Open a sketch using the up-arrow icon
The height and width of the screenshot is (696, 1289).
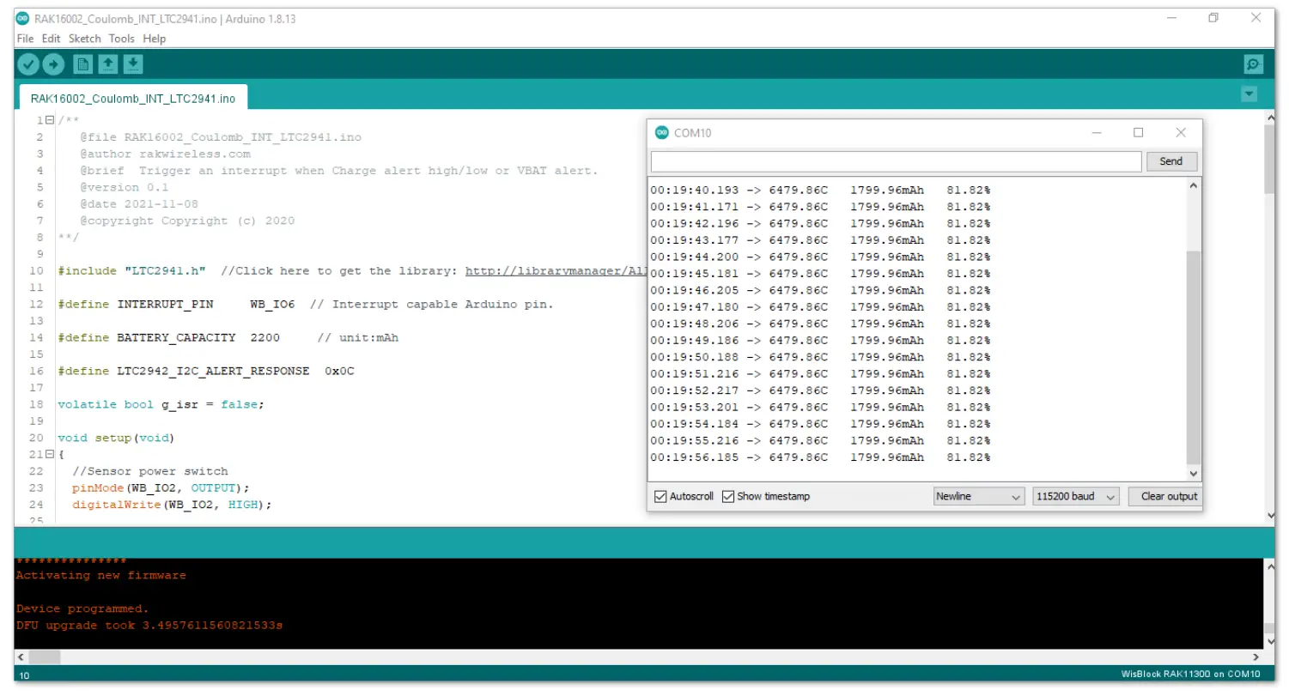pyautogui.click(x=108, y=64)
